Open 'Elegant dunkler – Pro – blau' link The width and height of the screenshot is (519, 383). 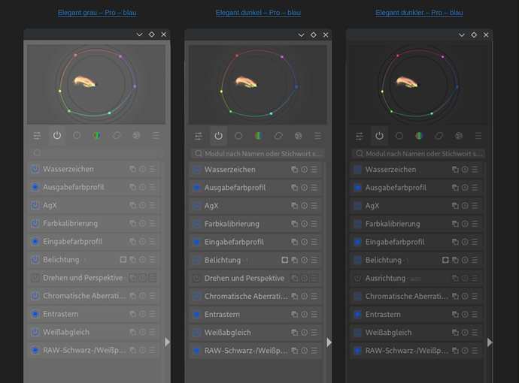[x=419, y=13]
